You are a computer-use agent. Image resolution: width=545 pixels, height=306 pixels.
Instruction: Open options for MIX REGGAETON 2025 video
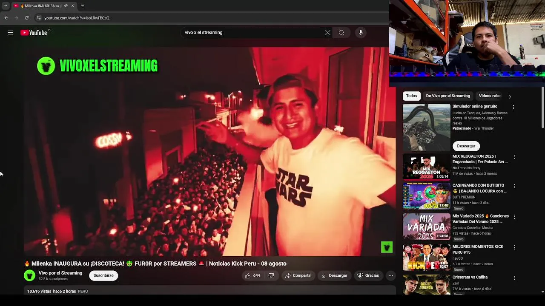coord(514,157)
